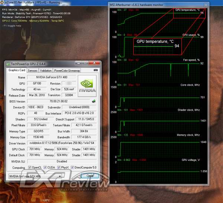Click the GPU-Z camera screenshot icon
Screen dimensions: 223x203
coord(96,70)
